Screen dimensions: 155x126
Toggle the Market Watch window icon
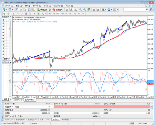click(16, 10)
